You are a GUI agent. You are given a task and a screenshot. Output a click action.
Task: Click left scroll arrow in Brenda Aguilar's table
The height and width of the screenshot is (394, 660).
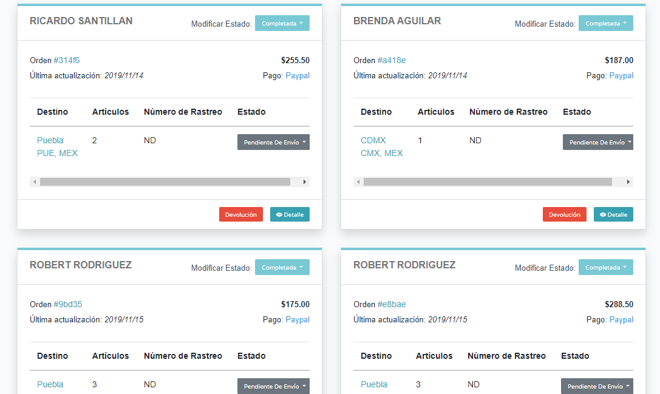click(358, 182)
